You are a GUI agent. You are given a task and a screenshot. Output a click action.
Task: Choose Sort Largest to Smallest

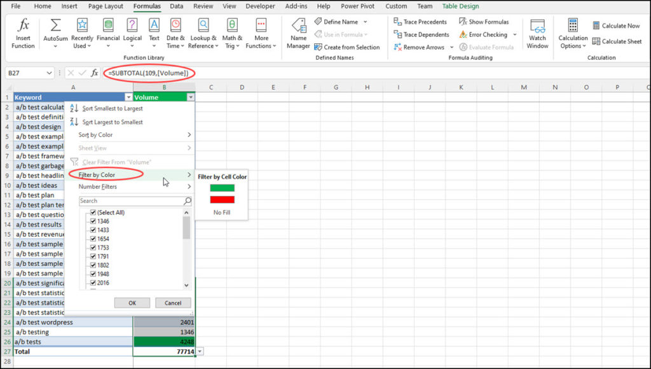113,122
